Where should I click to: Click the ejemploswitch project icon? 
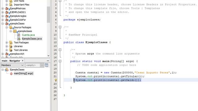click(7, 54)
